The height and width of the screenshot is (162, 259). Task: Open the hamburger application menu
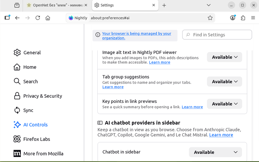253,18
